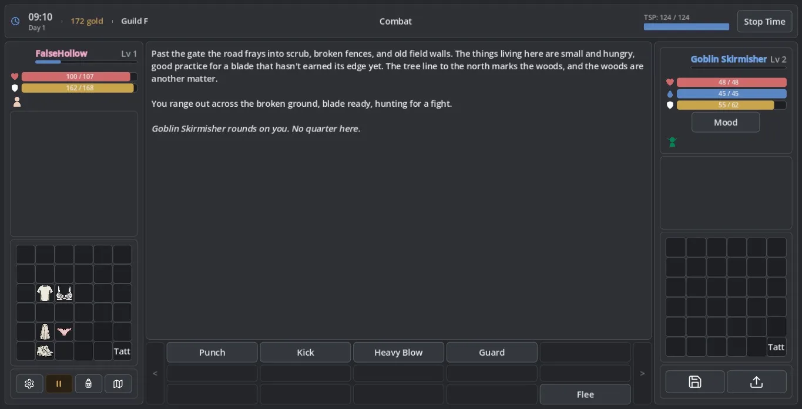The height and width of the screenshot is (409, 802).
Task: Toggle Stop Time
Action: 764,22
